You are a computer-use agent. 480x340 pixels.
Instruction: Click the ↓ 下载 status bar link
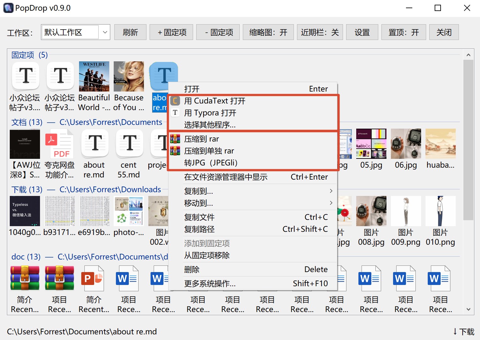(x=463, y=332)
